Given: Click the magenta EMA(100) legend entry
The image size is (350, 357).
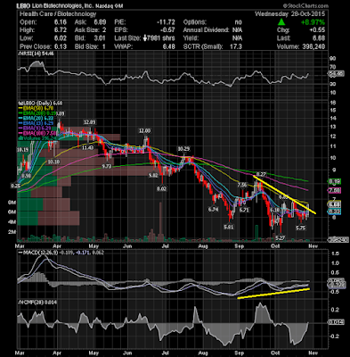Looking at the screenshot, I should 38,133.
